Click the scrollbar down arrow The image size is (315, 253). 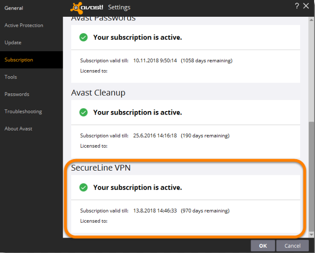tap(311, 234)
